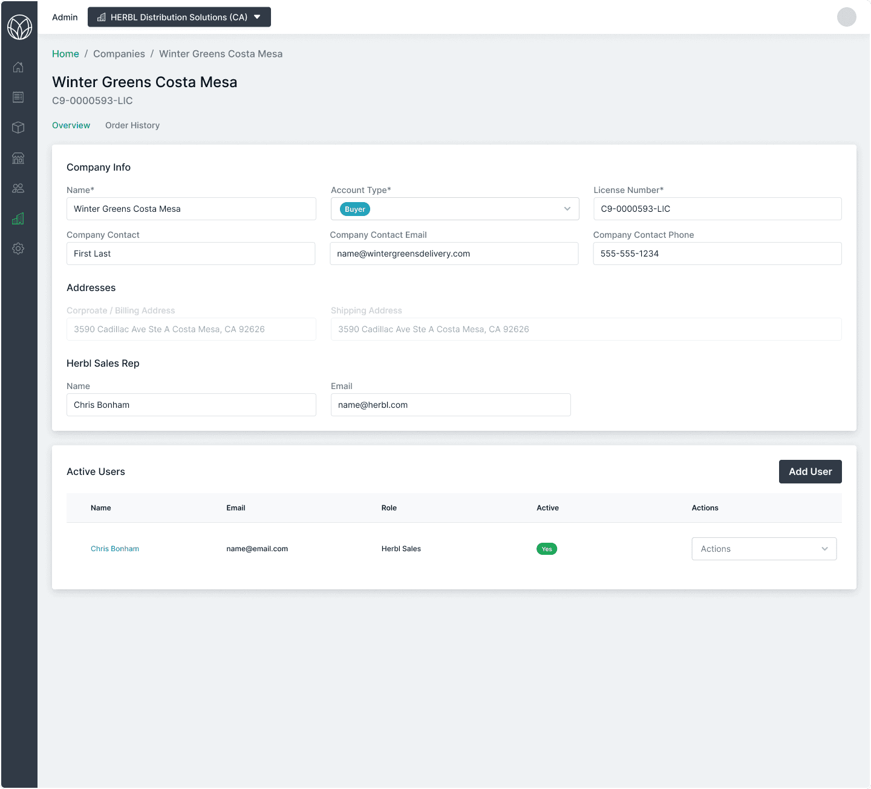Open the Home sidebar icon

18,67
